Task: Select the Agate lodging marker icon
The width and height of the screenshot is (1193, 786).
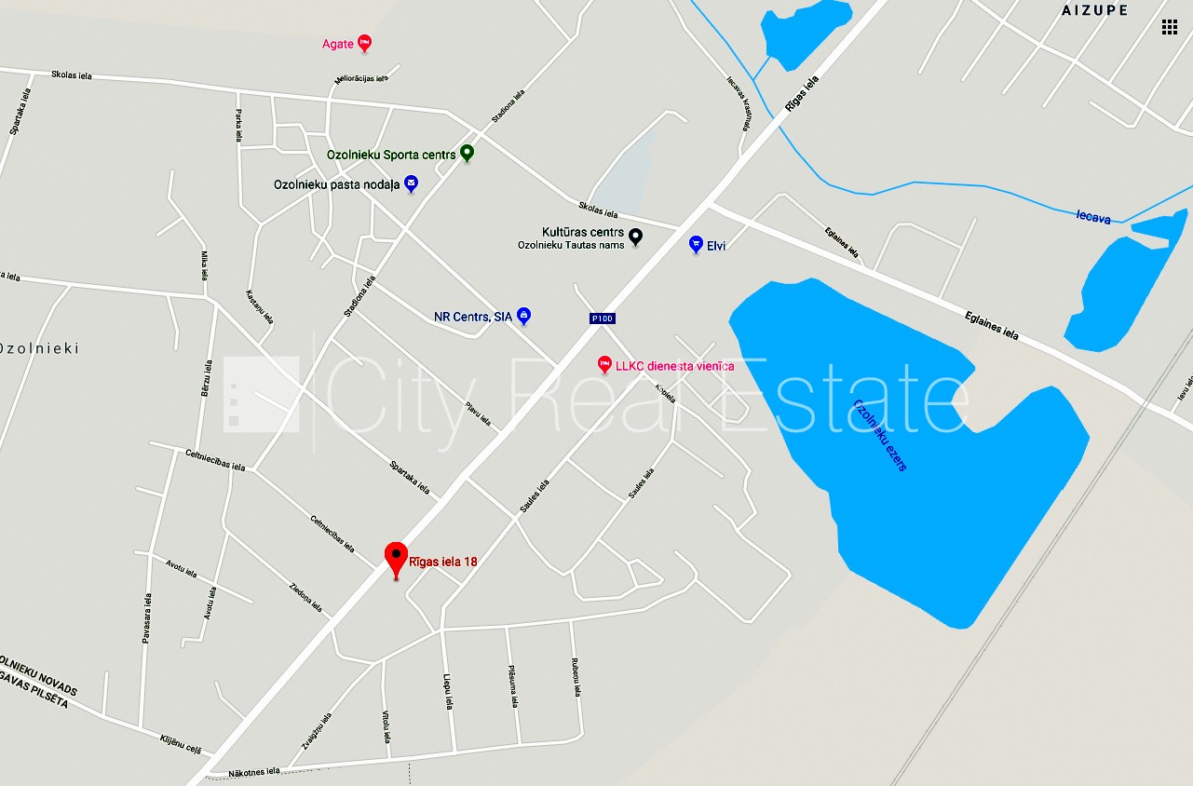Action: click(364, 43)
